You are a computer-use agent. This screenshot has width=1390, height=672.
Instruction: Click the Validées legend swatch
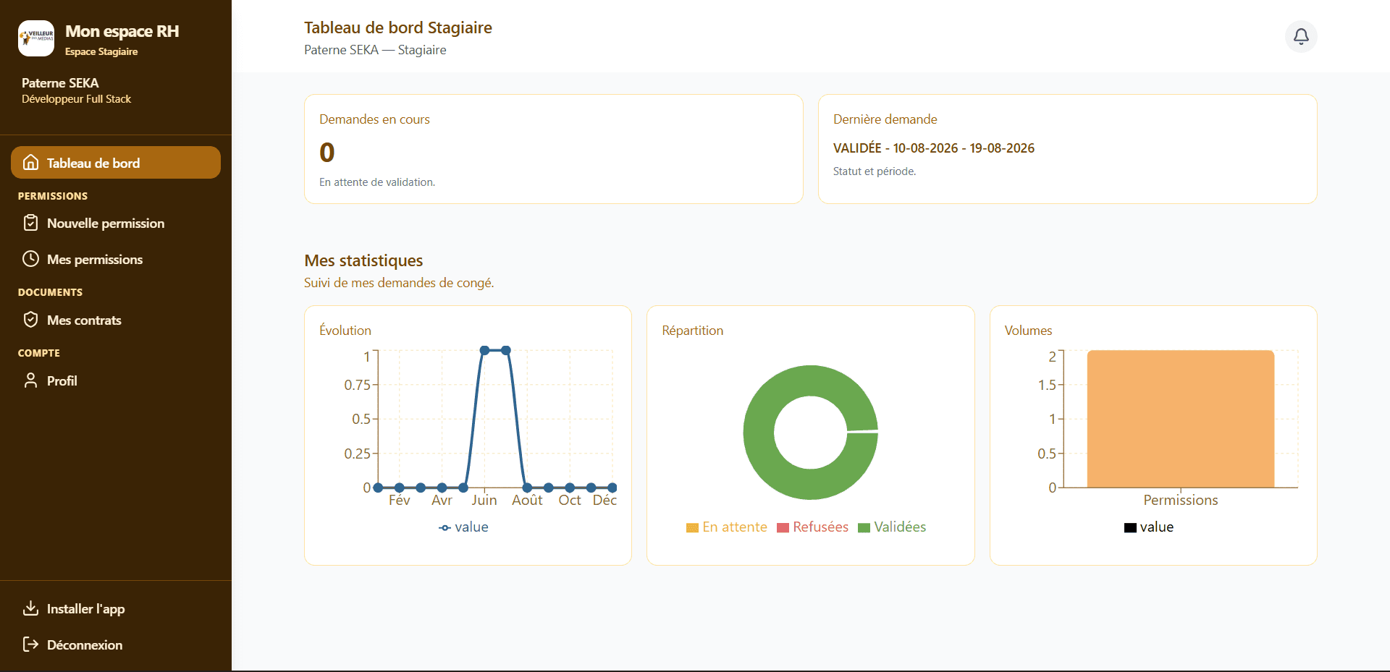click(x=864, y=527)
